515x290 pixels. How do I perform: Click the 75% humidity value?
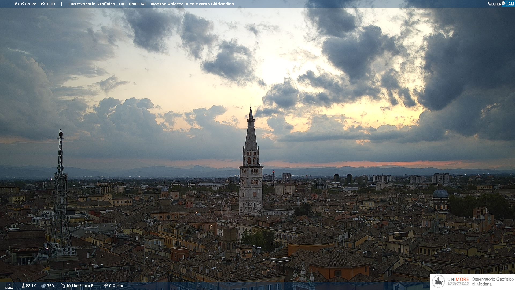(x=51, y=286)
